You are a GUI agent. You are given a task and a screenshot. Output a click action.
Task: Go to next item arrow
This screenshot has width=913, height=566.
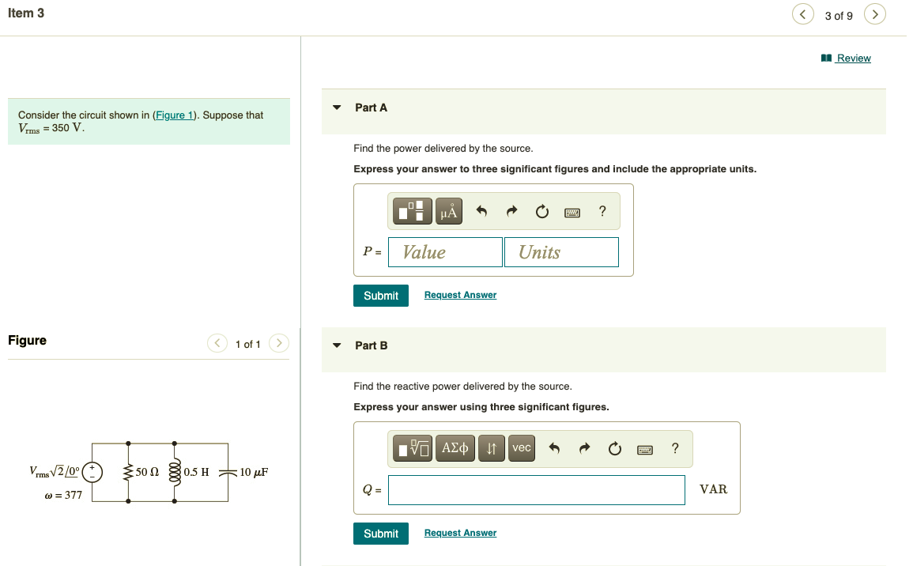874,14
